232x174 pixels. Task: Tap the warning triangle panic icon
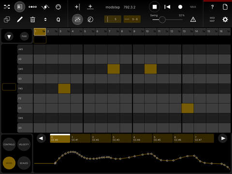coord(193,20)
